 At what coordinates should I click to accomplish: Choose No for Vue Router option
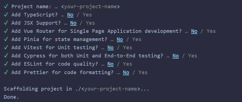coord(194,31)
